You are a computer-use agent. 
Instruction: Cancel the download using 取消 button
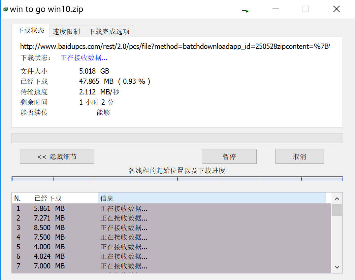(299, 157)
